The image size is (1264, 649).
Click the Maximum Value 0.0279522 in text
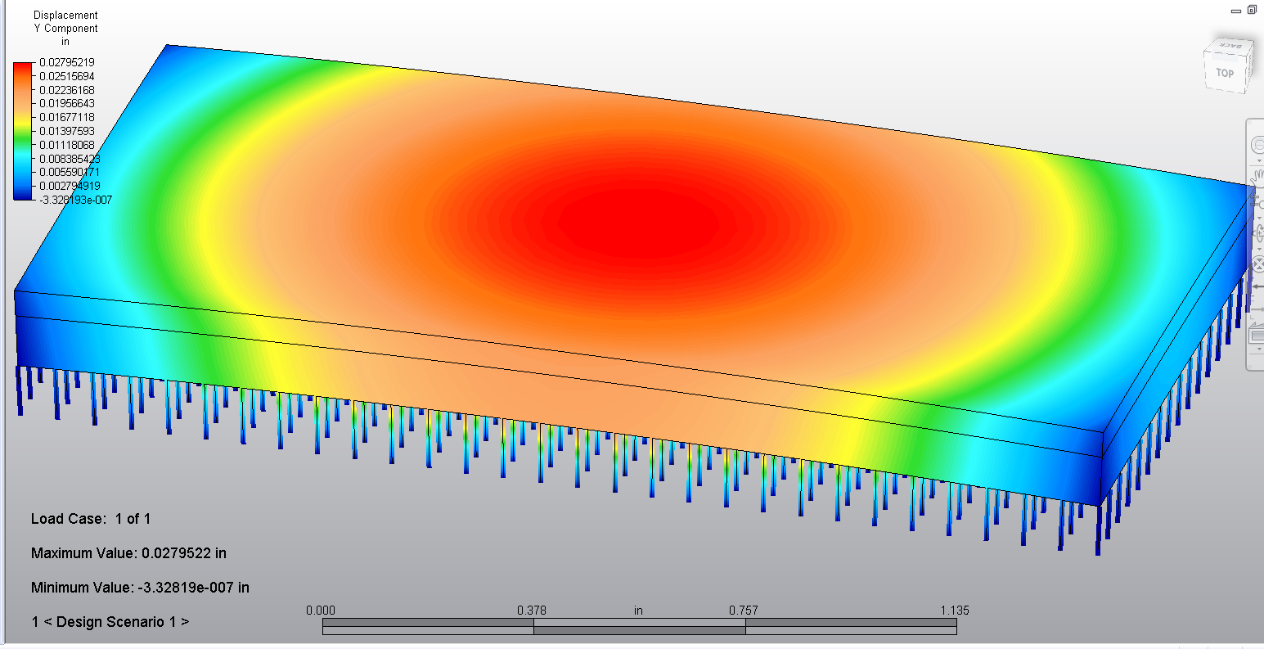pos(128,553)
